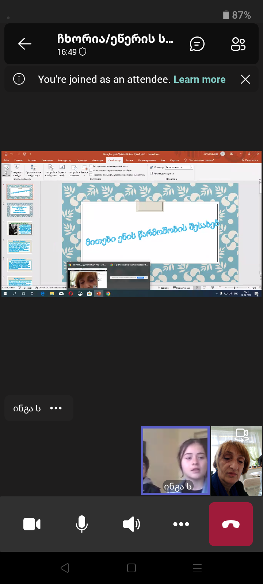The width and height of the screenshot is (263, 584).
Task: Dismiss the attendee notice banner
Action: 245,79
